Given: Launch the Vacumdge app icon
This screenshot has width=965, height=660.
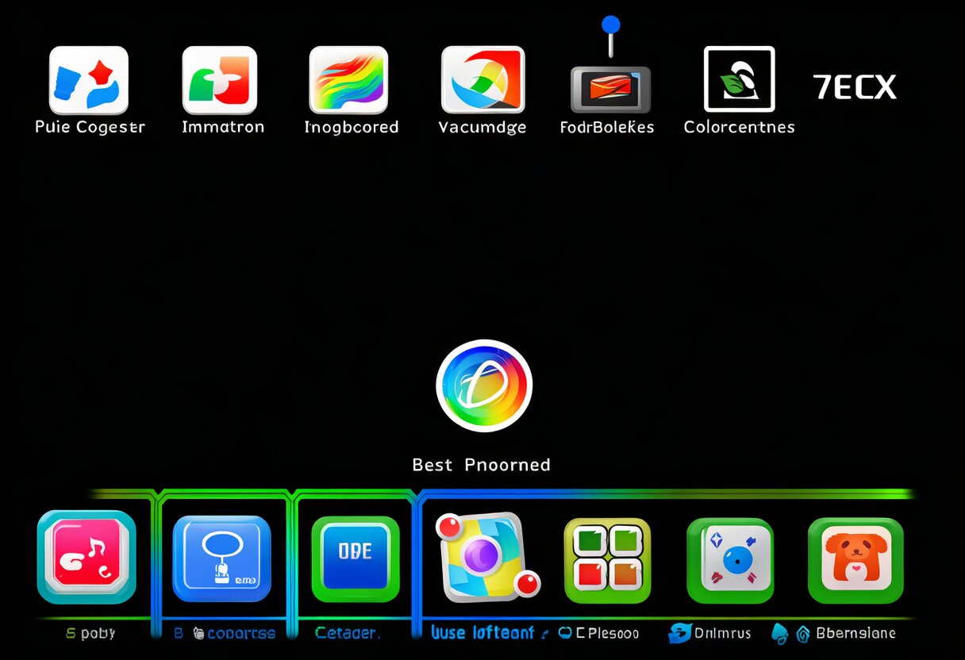Looking at the screenshot, I should [482, 80].
